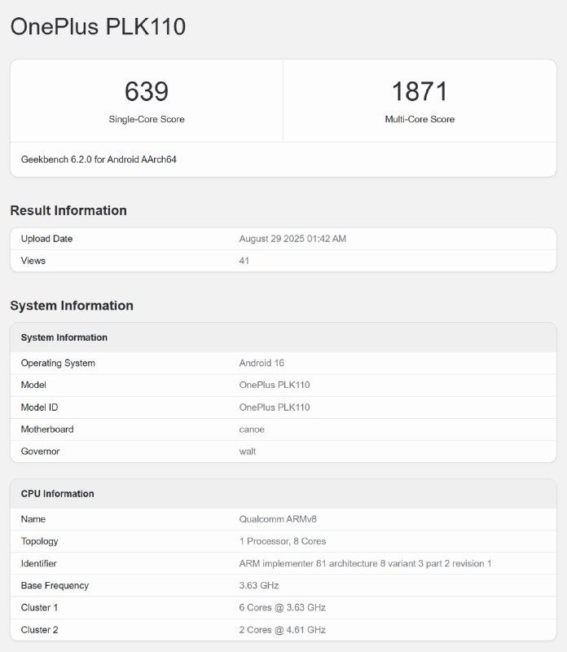Select the Android 16 value
Screen dimensions: 567x652
(x=262, y=363)
